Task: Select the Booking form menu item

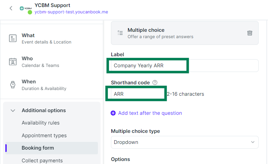Action: (x=51, y=148)
